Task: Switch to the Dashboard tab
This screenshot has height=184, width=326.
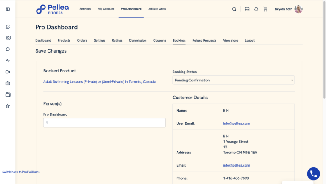Action: (x=43, y=41)
